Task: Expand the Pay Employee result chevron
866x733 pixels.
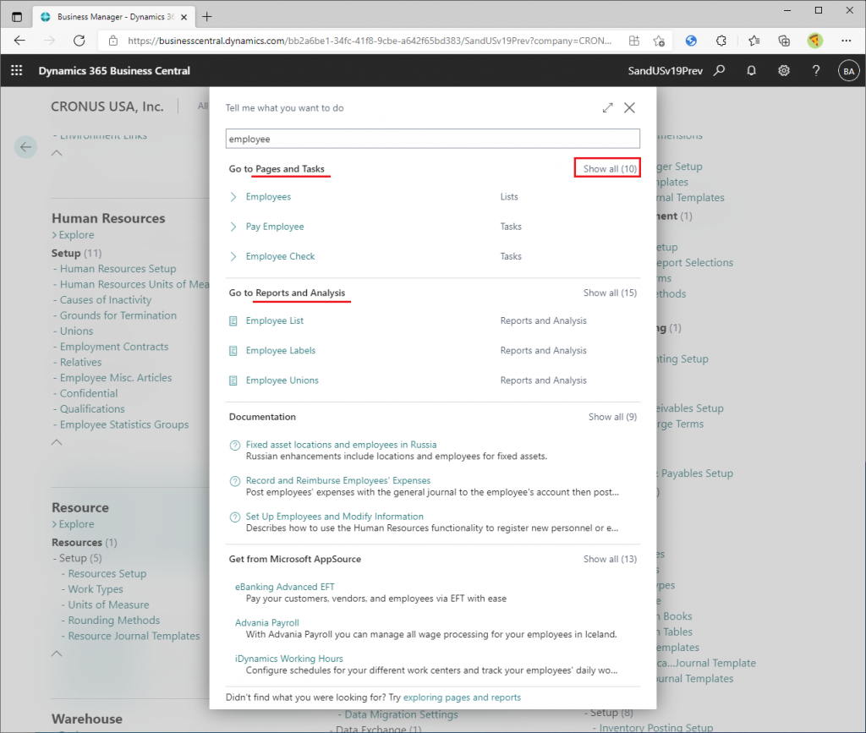Action: (233, 227)
